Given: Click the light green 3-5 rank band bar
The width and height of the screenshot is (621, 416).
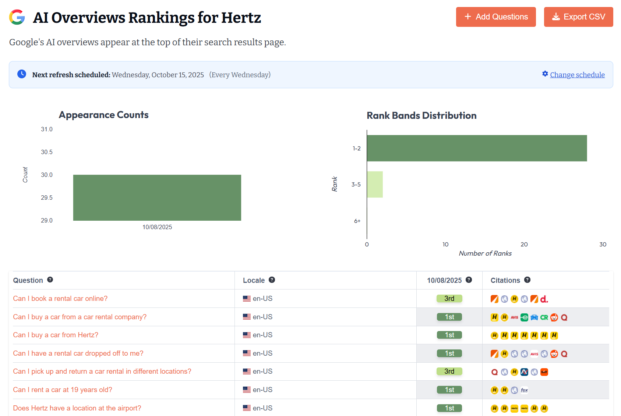Looking at the screenshot, I should [x=375, y=184].
